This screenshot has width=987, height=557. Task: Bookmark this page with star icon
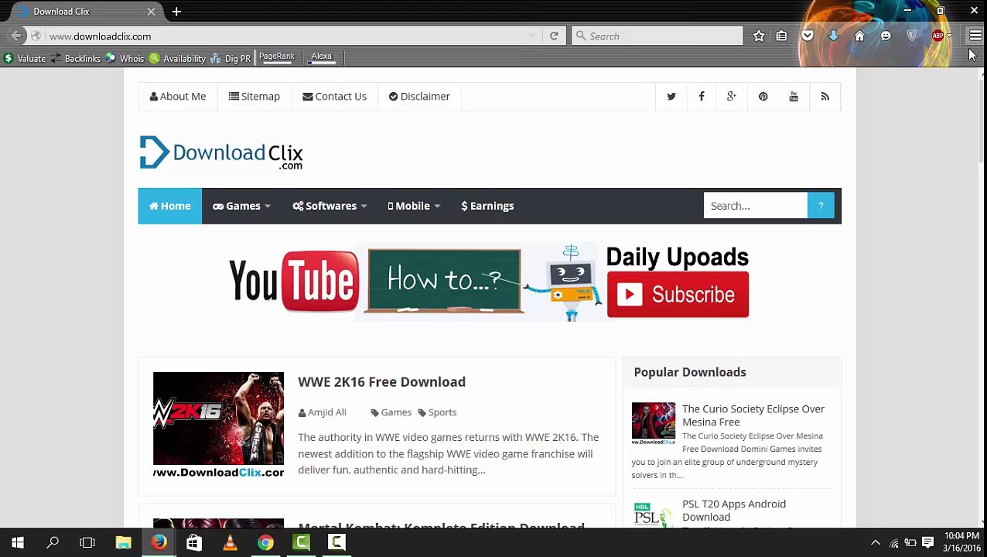(x=759, y=36)
